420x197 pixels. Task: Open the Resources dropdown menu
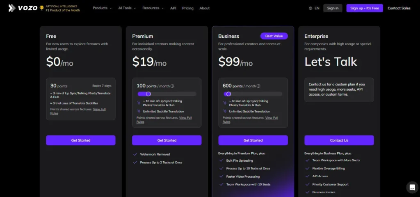[153, 8]
